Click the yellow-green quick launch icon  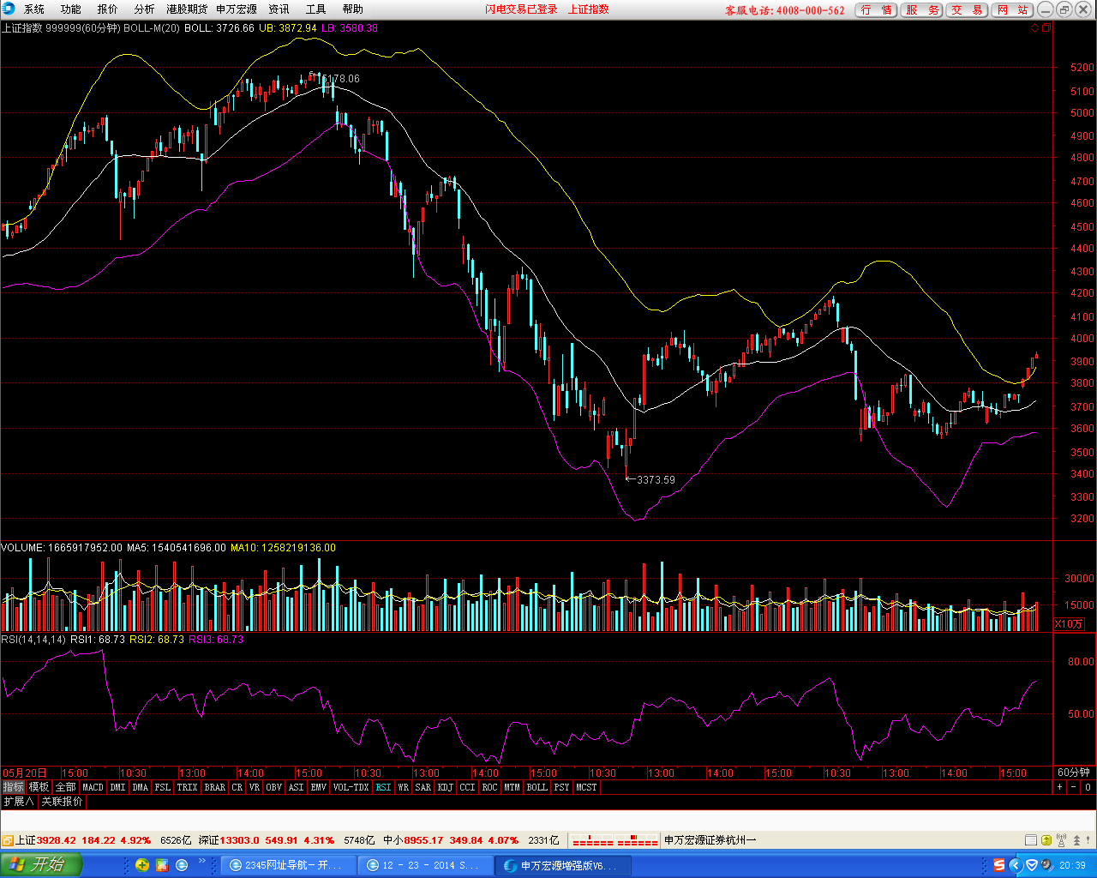pos(142,865)
